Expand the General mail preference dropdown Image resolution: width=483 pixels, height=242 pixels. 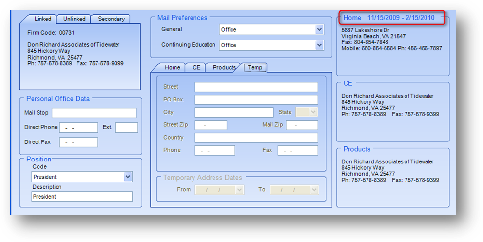319,30
